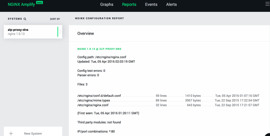Screen dimensions: 270x136
Task: Open the hamburger menu icon
Action: (x=268, y=4)
